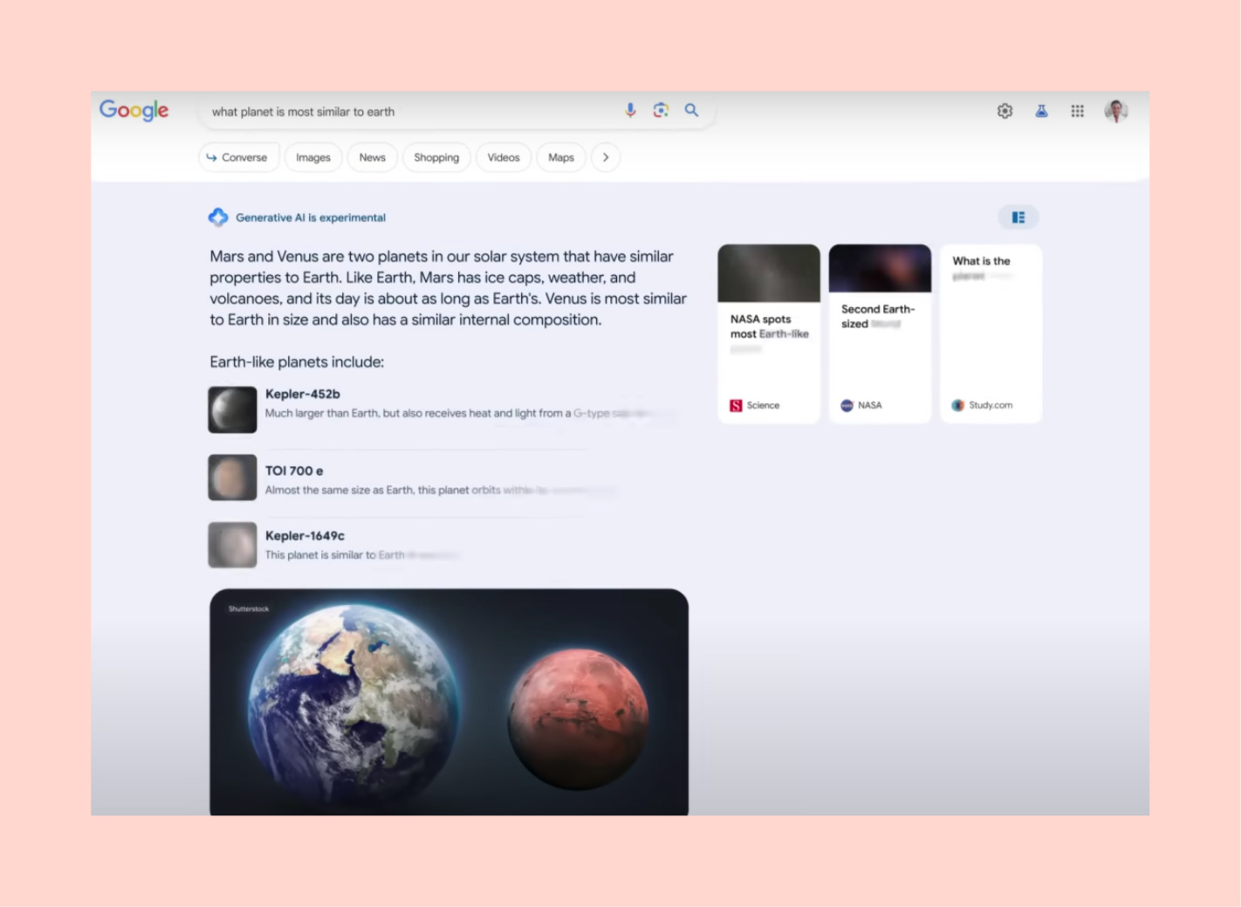Screen dimensions: 1241x907
Task: Switch to the Videos filter
Action: [504, 157]
